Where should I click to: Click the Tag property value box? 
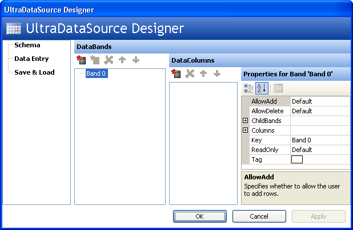297,159
